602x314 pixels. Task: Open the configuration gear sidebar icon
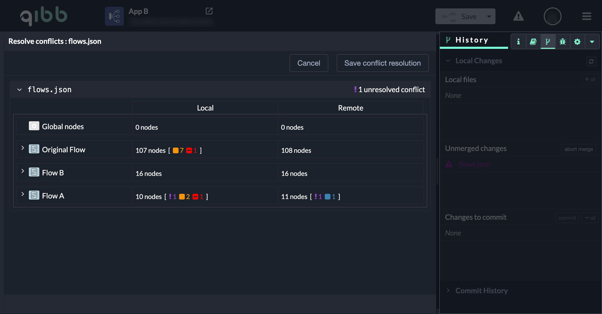577,41
